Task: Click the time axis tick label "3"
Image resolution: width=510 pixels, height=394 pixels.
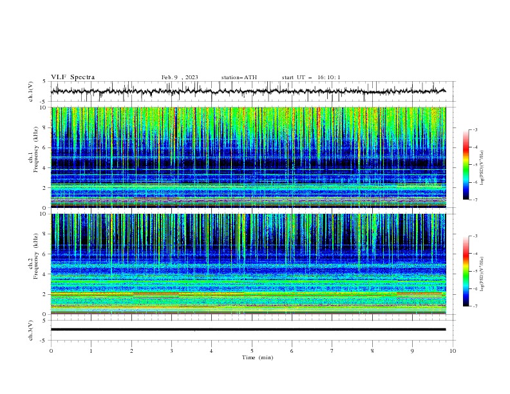Action: 171,351
